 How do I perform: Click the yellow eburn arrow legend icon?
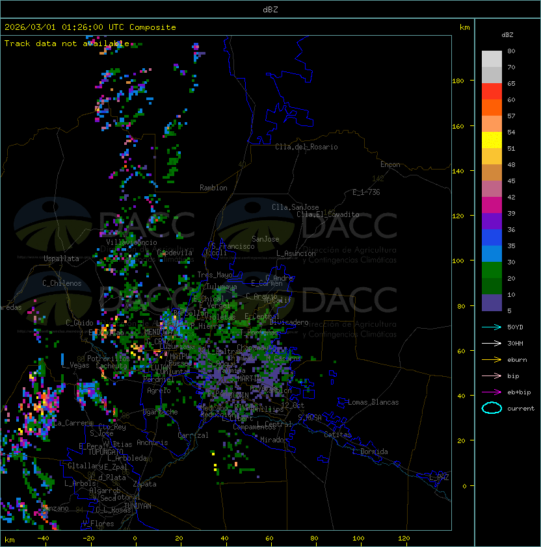click(x=492, y=360)
